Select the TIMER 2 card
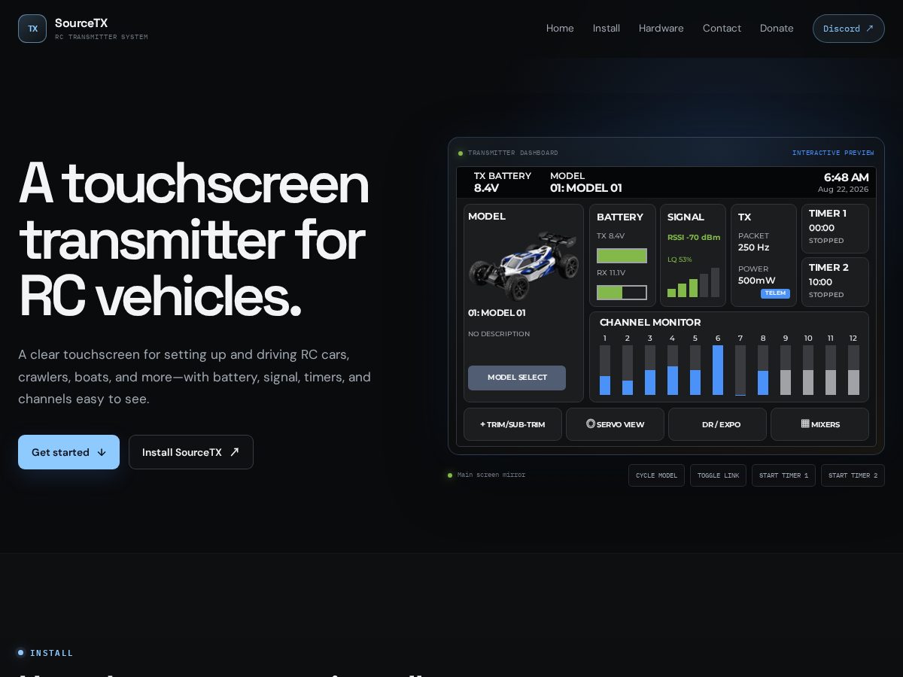Screen dimensions: 903x677 tap(835, 282)
